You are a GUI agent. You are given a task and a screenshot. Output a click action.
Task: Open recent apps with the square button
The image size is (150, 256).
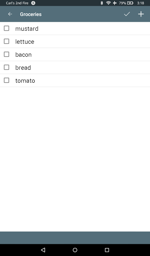coord(107,250)
